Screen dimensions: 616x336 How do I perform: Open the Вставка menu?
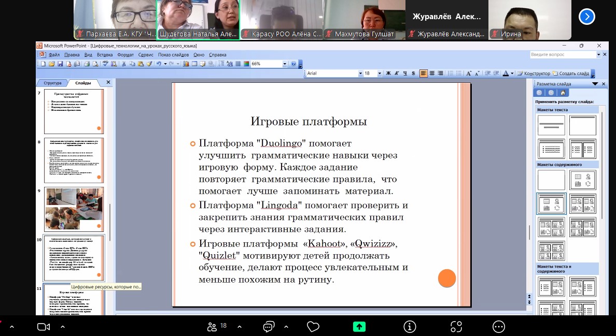pyautogui.click(x=105, y=54)
